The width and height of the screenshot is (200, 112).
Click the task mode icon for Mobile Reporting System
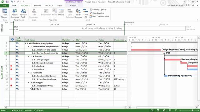click(17, 43)
